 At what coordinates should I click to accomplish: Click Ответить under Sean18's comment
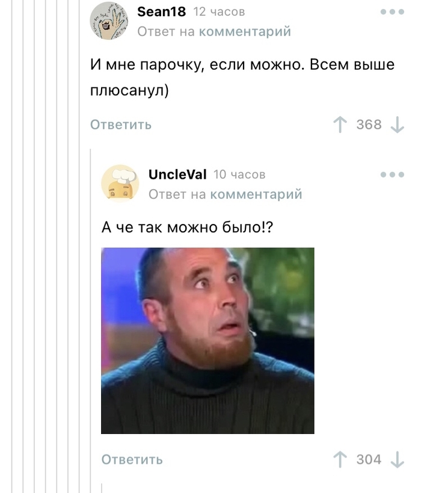121,125
